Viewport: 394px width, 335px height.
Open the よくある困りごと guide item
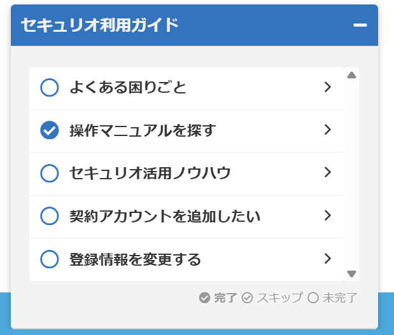(128, 87)
